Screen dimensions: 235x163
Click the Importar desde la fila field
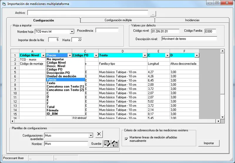[x=54, y=40]
